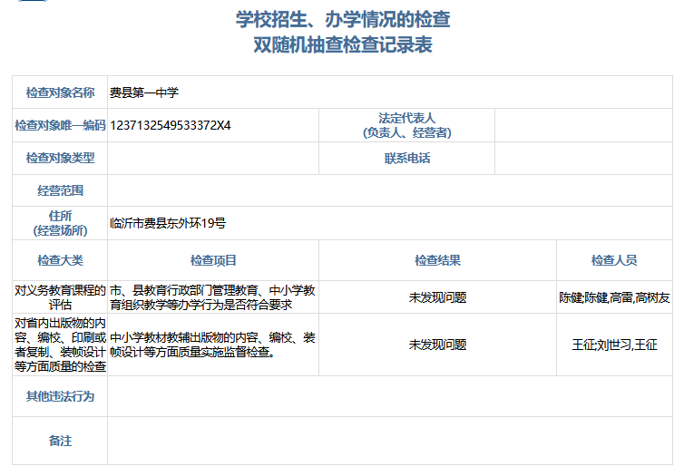684x476 pixels.
Task: Click the inspectors cell "王征,刘世习,王征"
Action: coord(614,345)
